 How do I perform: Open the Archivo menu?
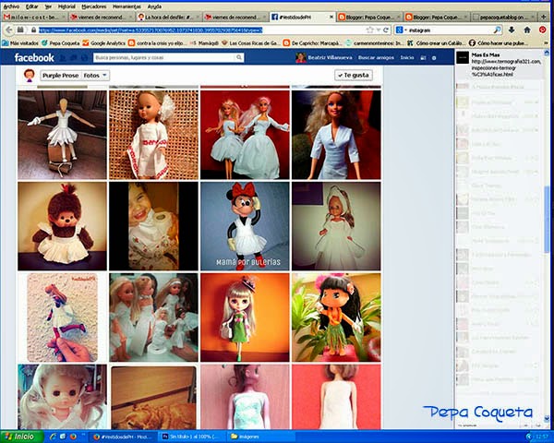click(x=11, y=6)
